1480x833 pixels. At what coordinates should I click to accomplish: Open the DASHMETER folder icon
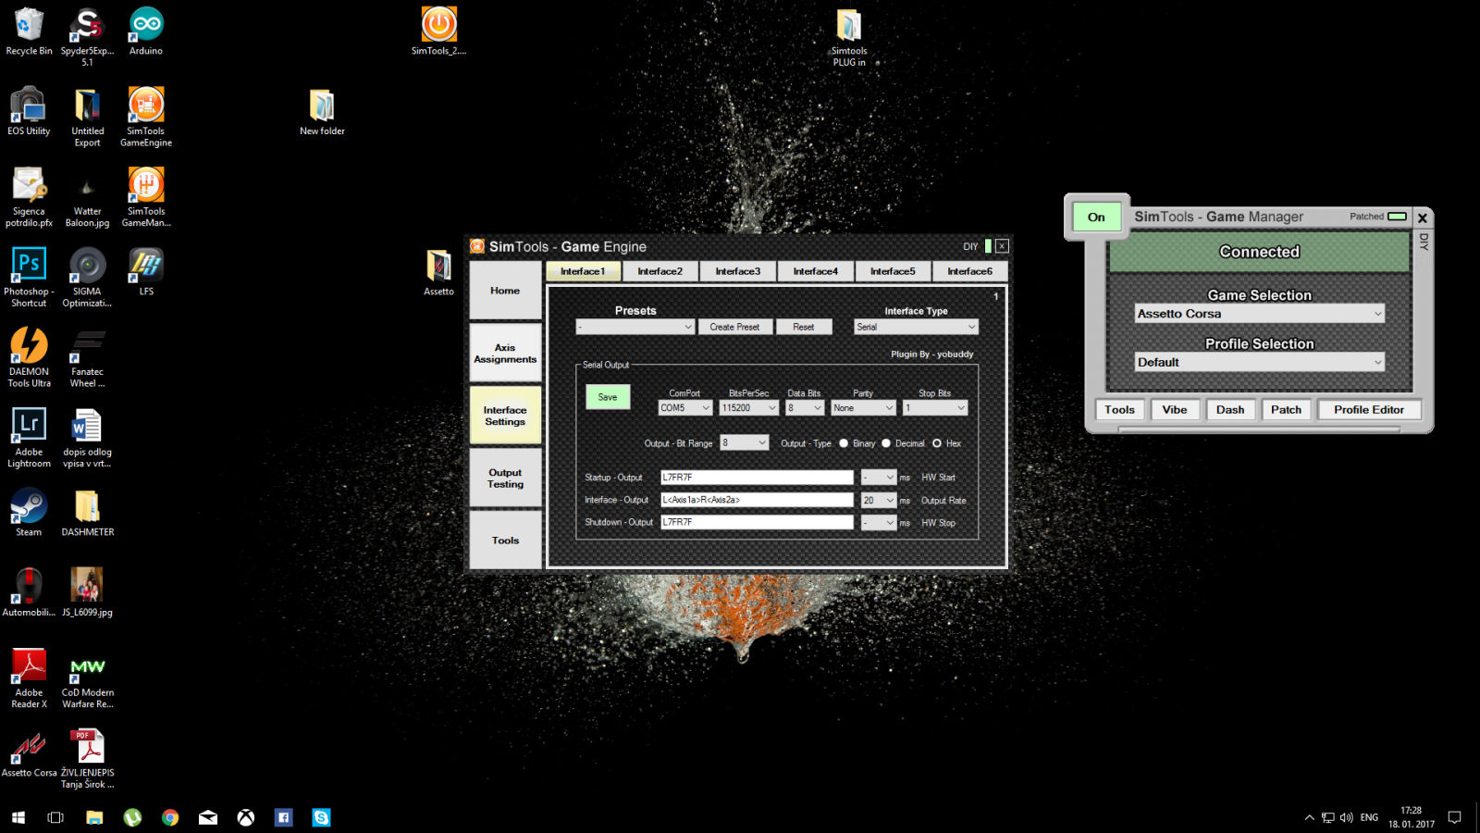88,513
